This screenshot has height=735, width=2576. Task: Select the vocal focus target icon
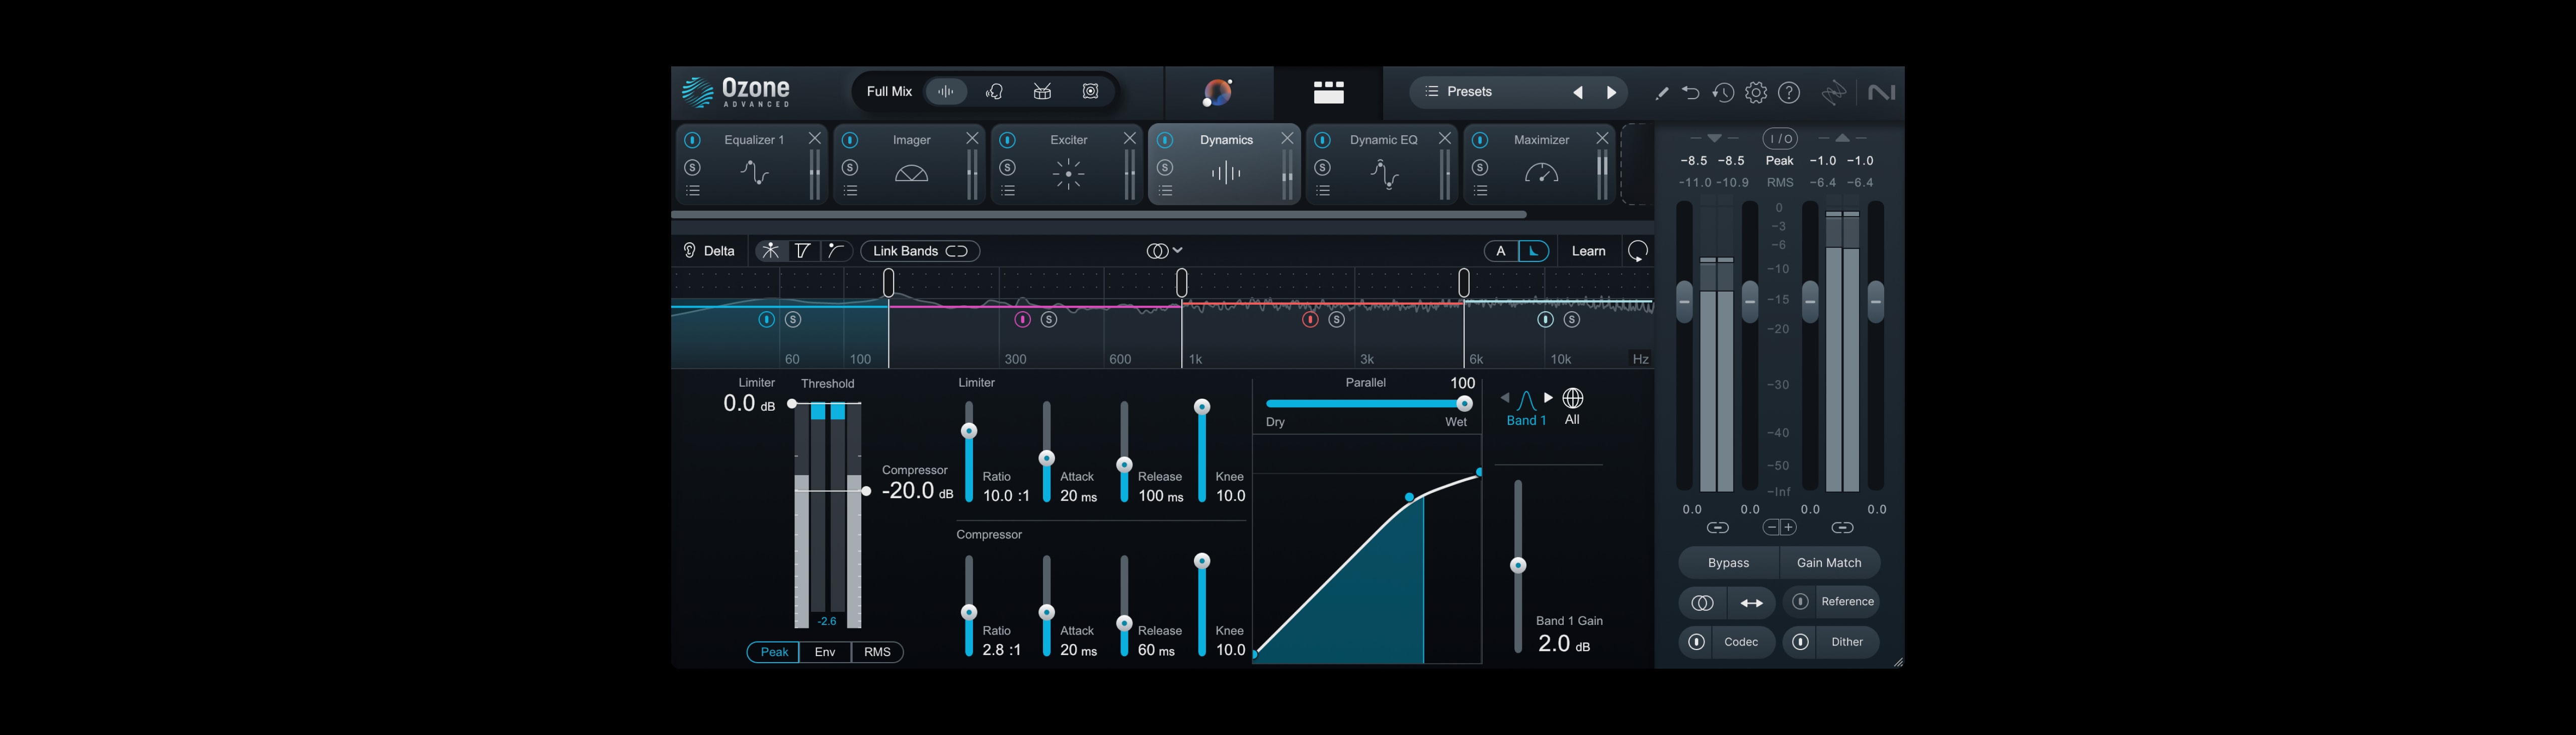coord(994,92)
